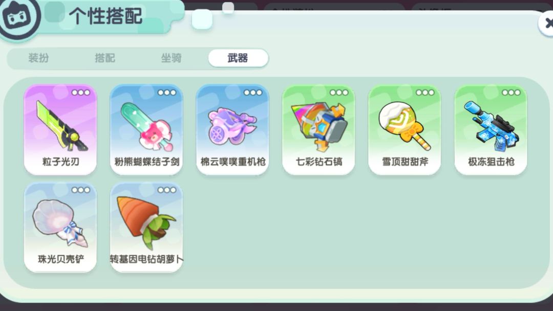This screenshot has width=553, height=311.
Task: Select the 七彩钻石镐 rainbow pickaxe
Action: 318,129
